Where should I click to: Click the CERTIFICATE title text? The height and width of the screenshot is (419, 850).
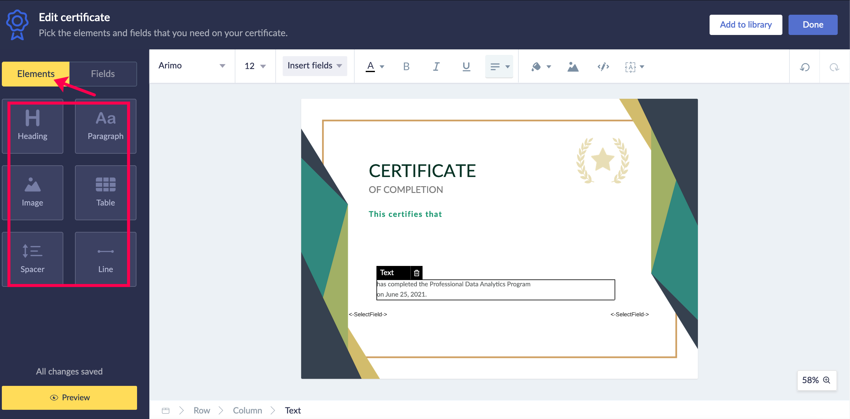tap(422, 171)
